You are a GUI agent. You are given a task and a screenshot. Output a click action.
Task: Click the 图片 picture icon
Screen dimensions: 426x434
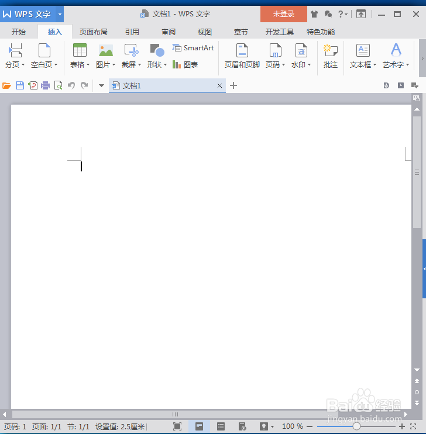[105, 50]
